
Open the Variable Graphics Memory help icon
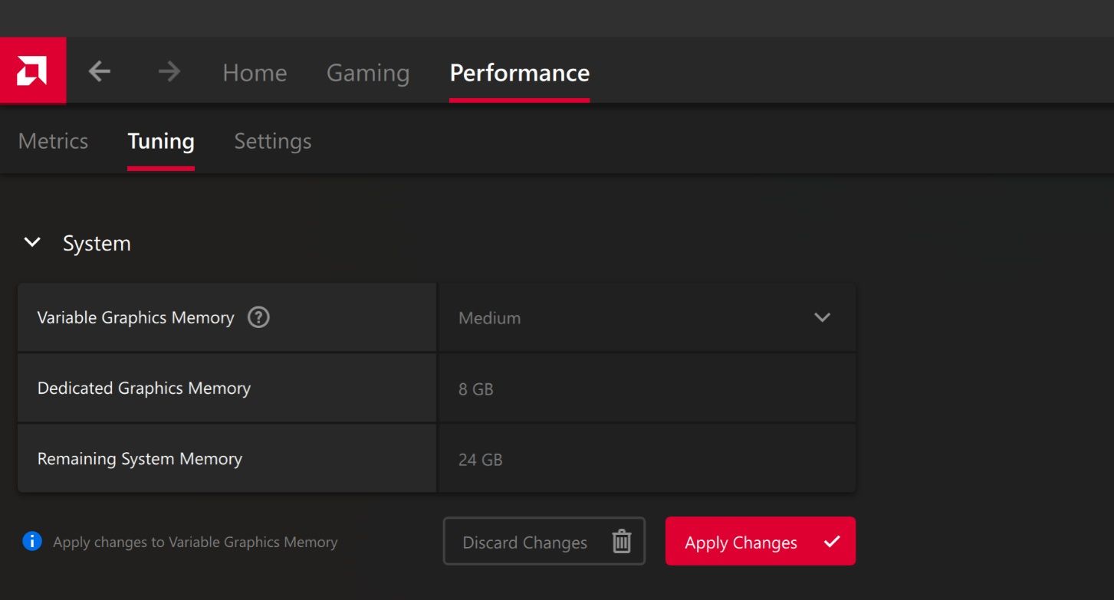coord(258,316)
